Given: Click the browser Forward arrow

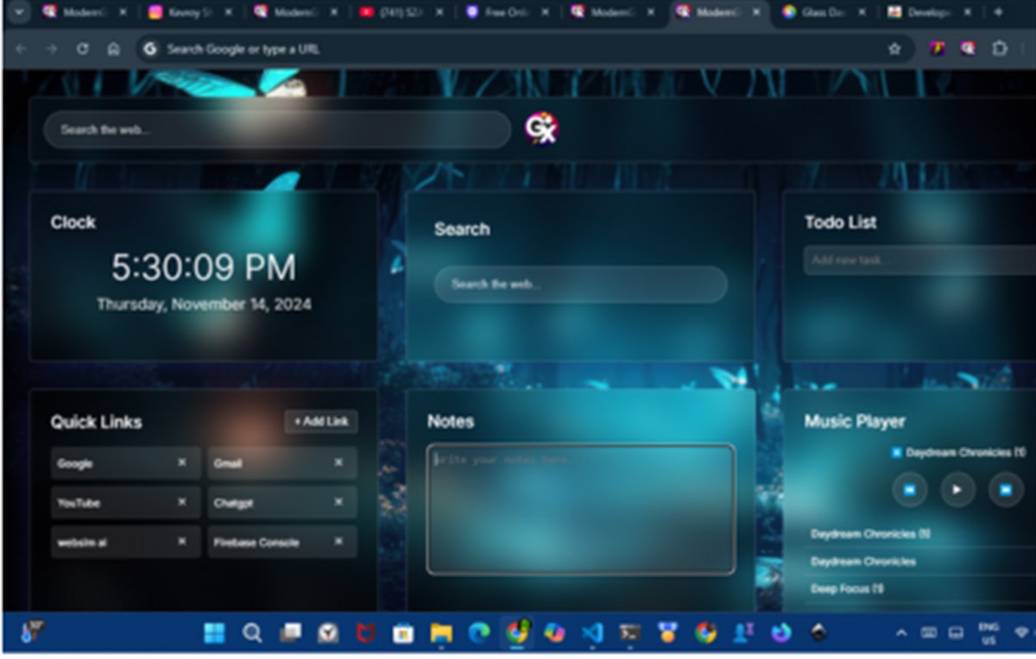Looking at the screenshot, I should coord(52,49).
